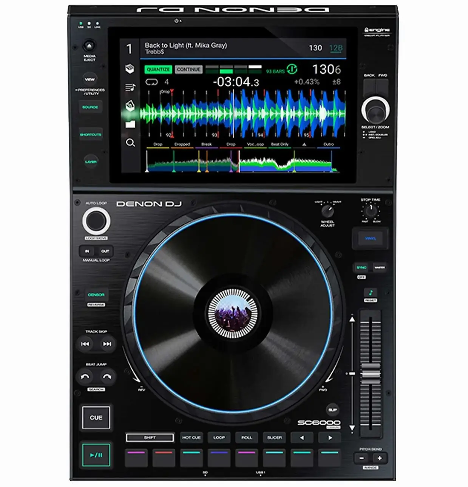Tap the track title Back to Light
This screenshot has height=487, width=468.
pyautogui.click(x=186, y=45)
